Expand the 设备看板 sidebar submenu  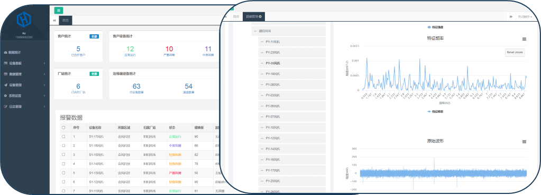tap(24, 63)
